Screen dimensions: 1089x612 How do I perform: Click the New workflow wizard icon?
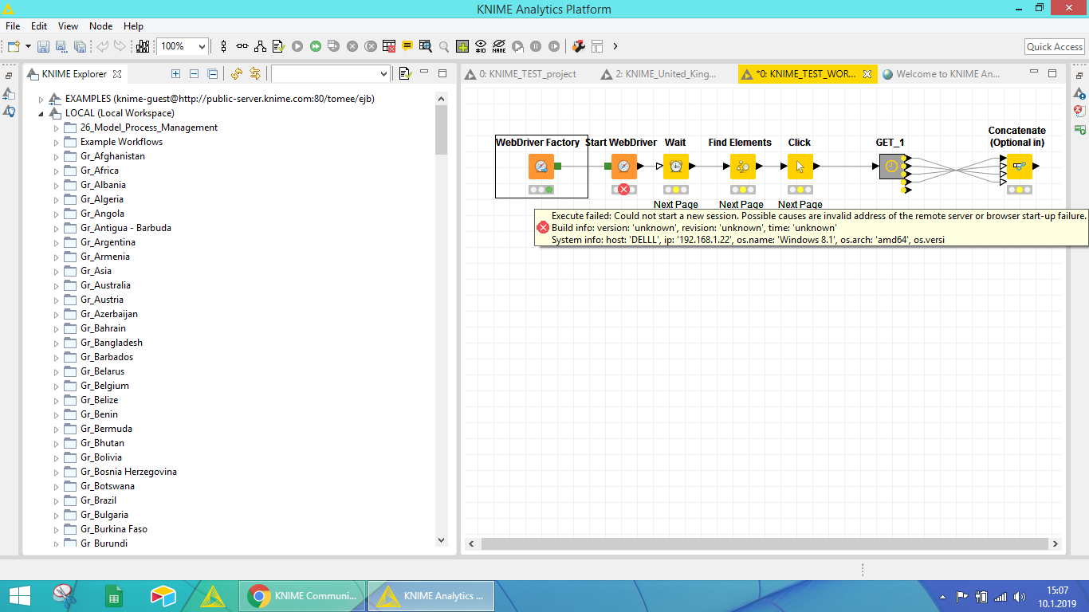(14, 46)
